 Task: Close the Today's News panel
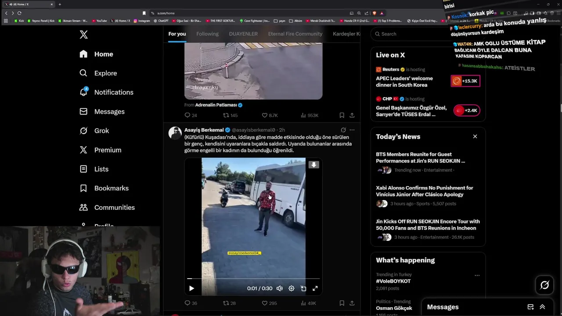[475, 136]
